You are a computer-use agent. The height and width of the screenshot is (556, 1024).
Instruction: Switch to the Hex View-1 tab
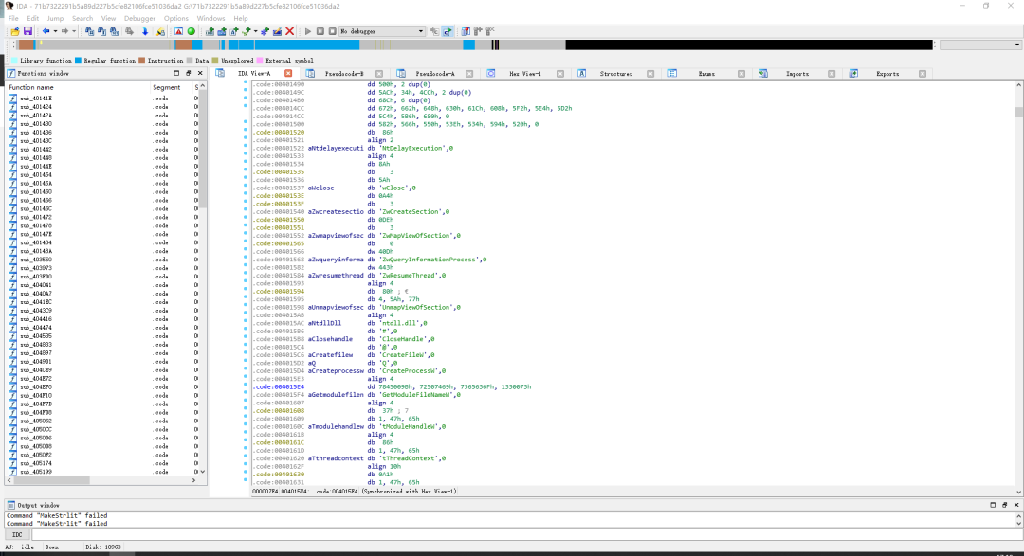525,74
